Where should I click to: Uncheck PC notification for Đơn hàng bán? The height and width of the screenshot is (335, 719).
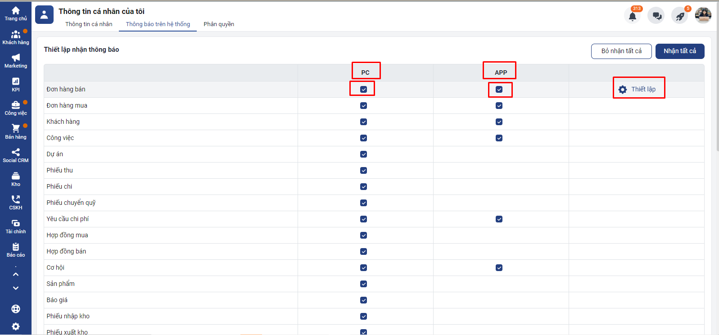363,89
